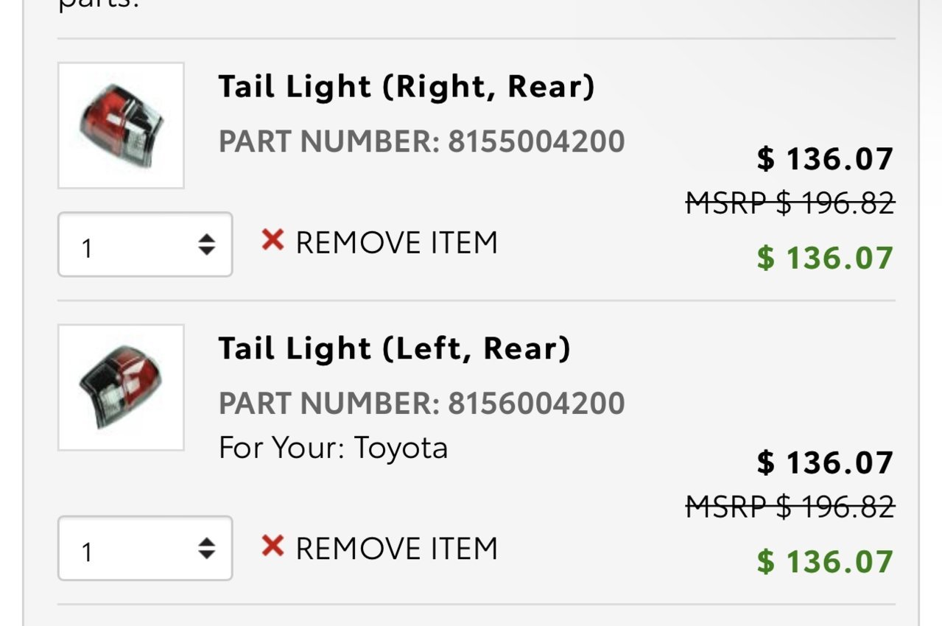Click the struck-through MSRP of Left tail light

[790, 506]
